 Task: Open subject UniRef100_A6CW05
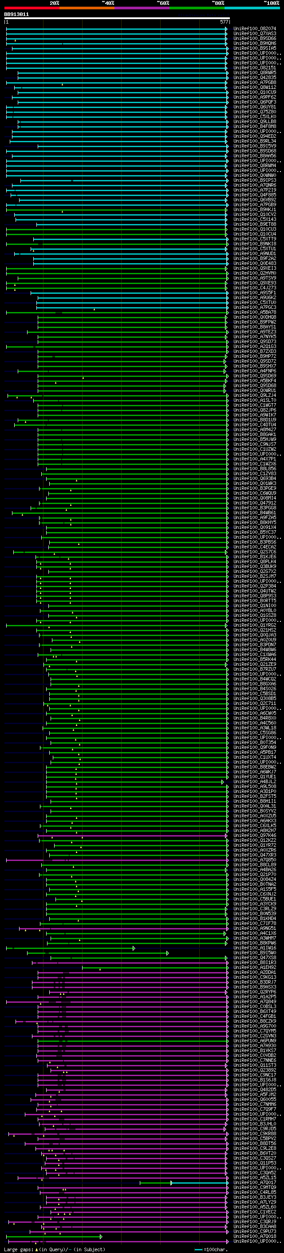tap(255, 713)
